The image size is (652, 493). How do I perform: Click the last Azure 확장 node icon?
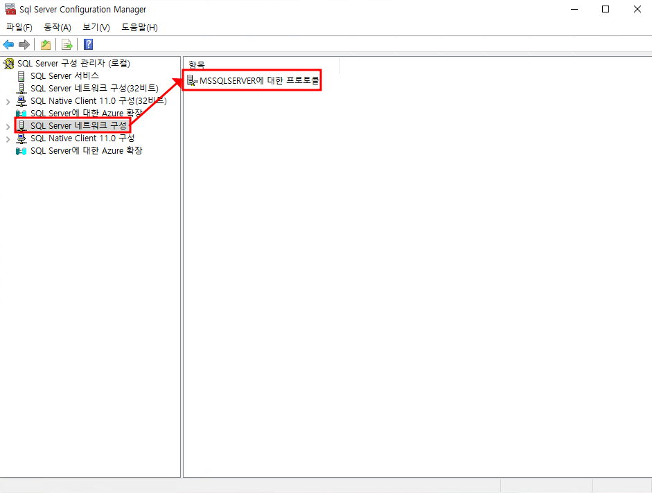(x=21, y=151)
